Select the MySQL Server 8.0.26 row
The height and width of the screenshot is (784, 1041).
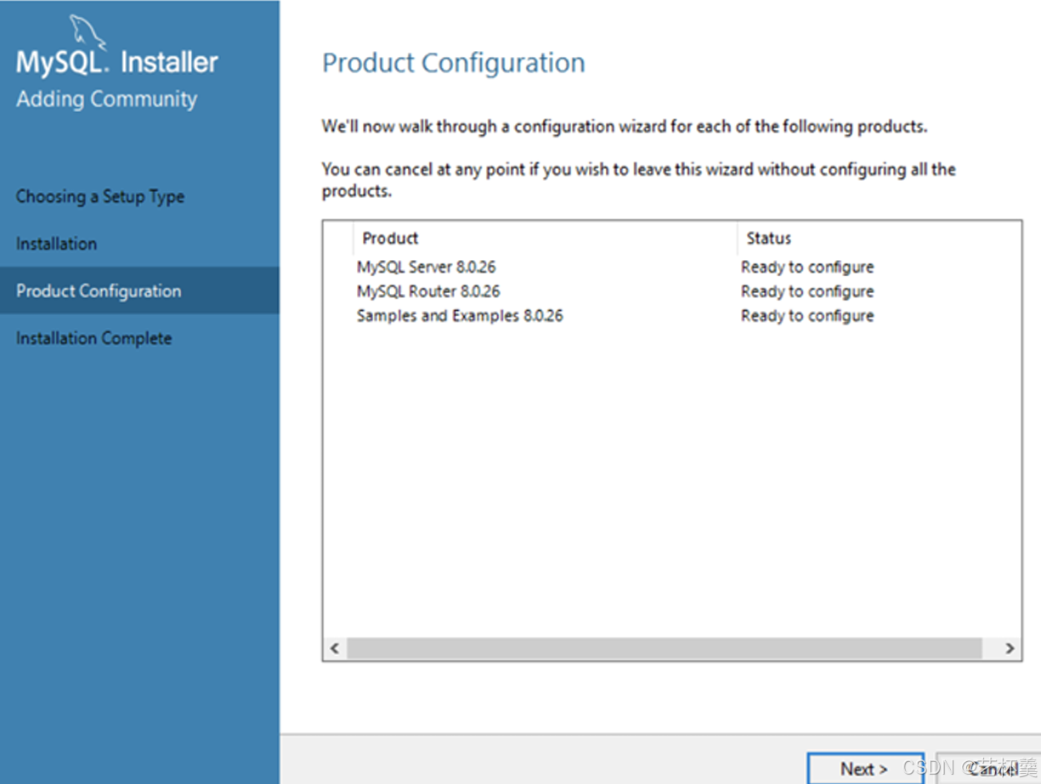point(671,267)
